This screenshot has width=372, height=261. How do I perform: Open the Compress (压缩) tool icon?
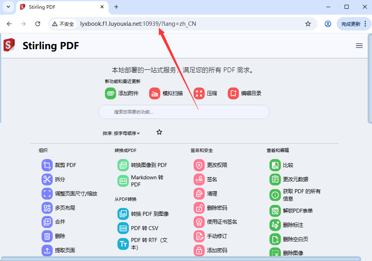[199, 93]
